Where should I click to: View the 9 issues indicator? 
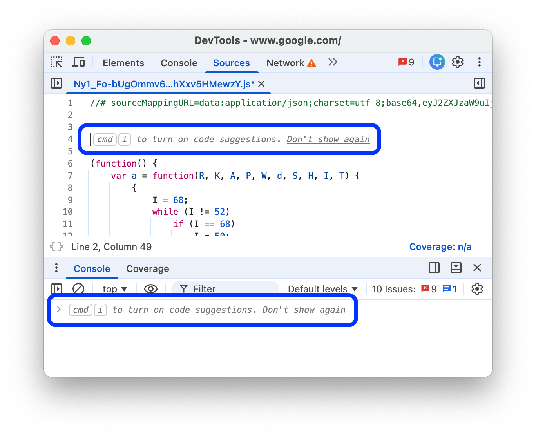point(406,62)
